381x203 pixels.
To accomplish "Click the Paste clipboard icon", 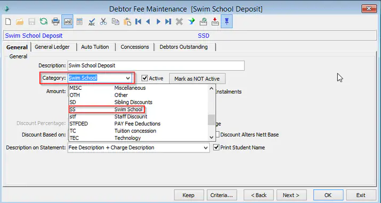I will (x=127, y=22).
